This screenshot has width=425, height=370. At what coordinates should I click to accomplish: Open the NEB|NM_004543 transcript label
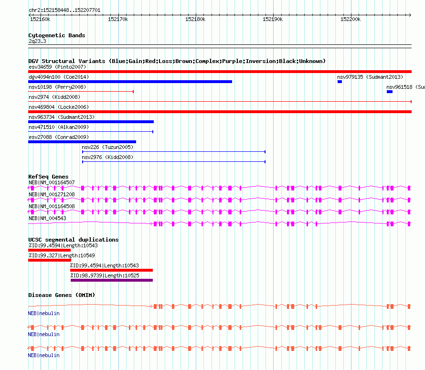47,218
